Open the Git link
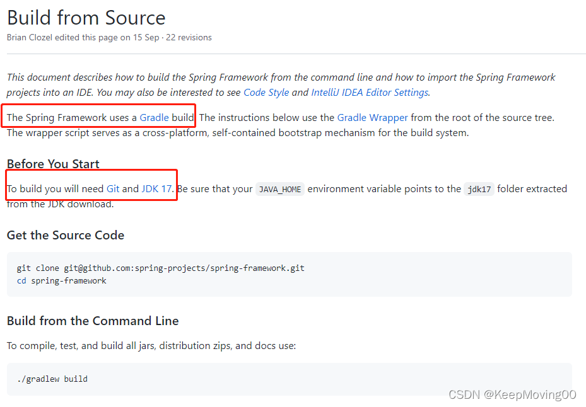The width and height of the screenshot is (586, 407). [x=113, y=188]
